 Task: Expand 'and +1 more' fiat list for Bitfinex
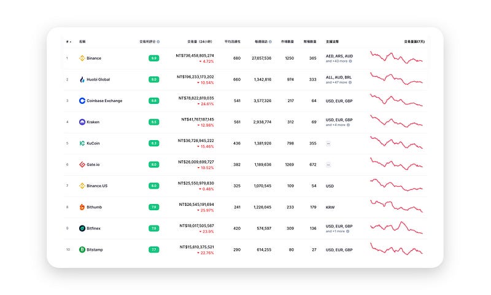click(x=335, y=231)
